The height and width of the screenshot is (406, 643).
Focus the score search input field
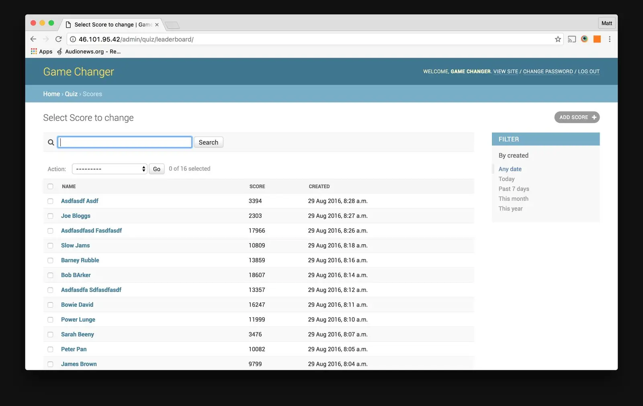125,142
